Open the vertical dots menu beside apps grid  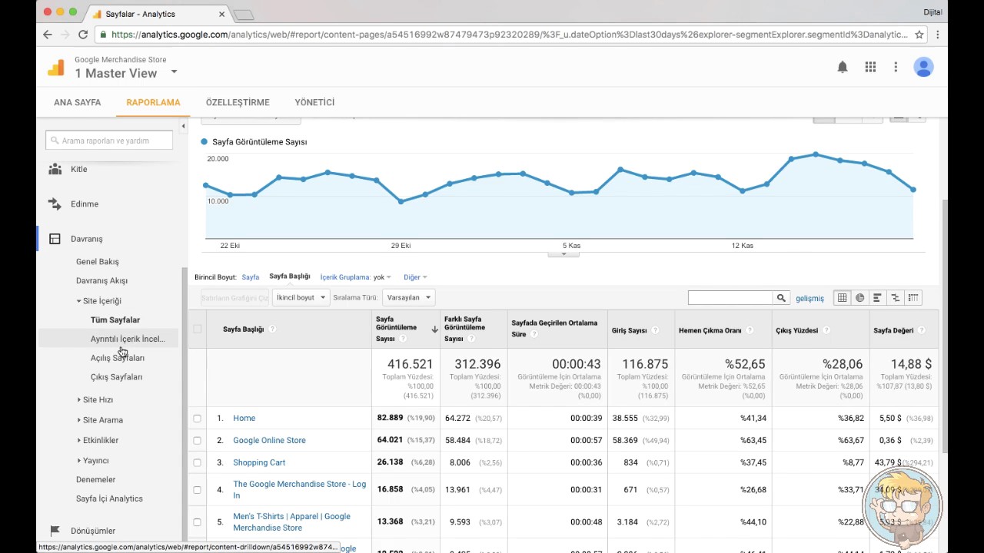[896, 68]
